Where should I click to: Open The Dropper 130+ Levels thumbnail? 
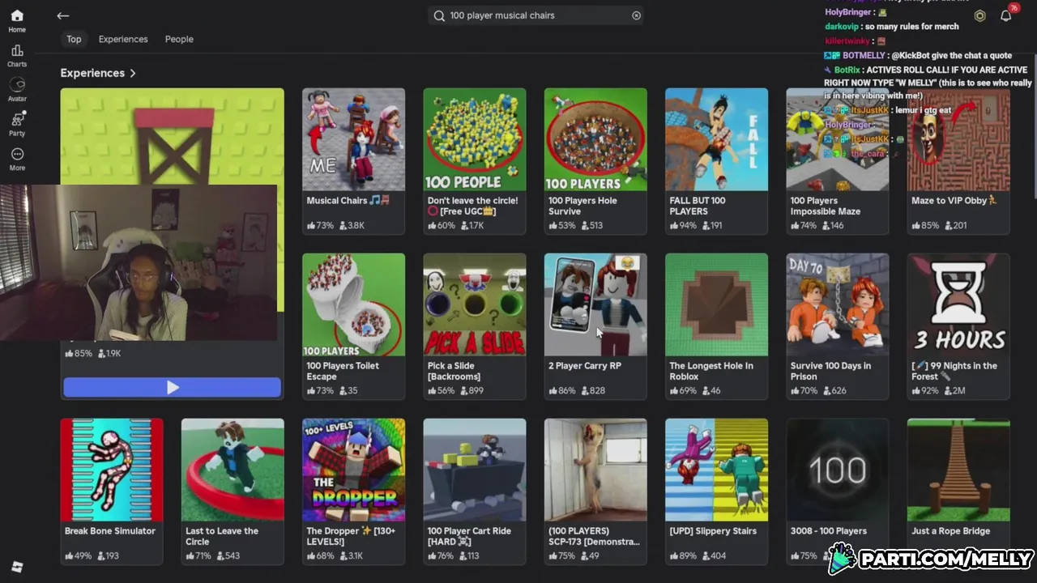[x=353, y=470]
